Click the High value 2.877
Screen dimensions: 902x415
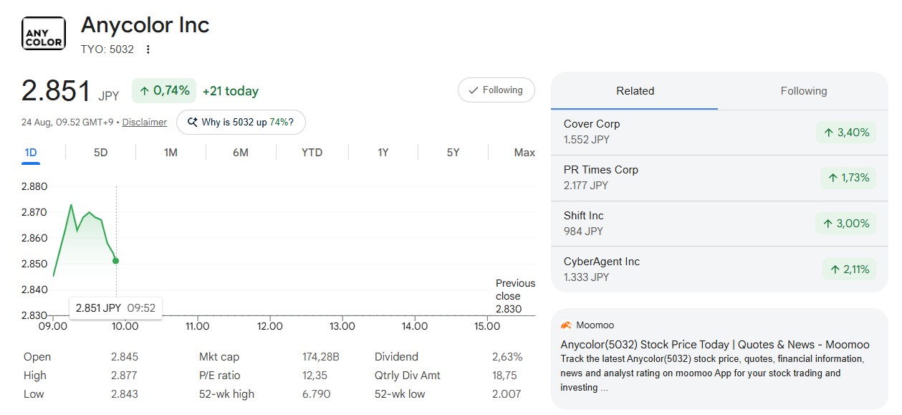click(x=125, y=376)
